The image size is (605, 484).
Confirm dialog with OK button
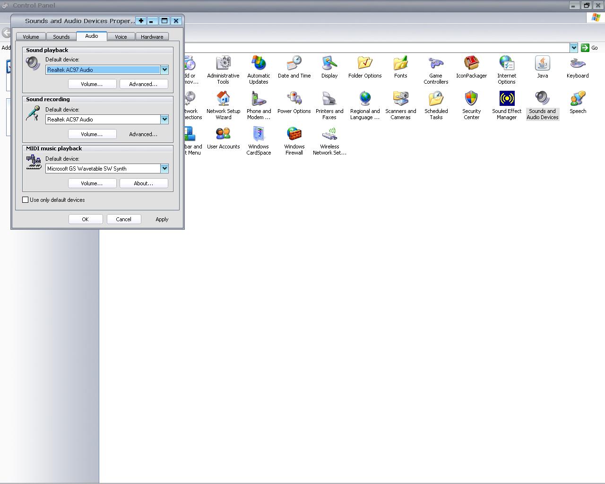point(86,219)
